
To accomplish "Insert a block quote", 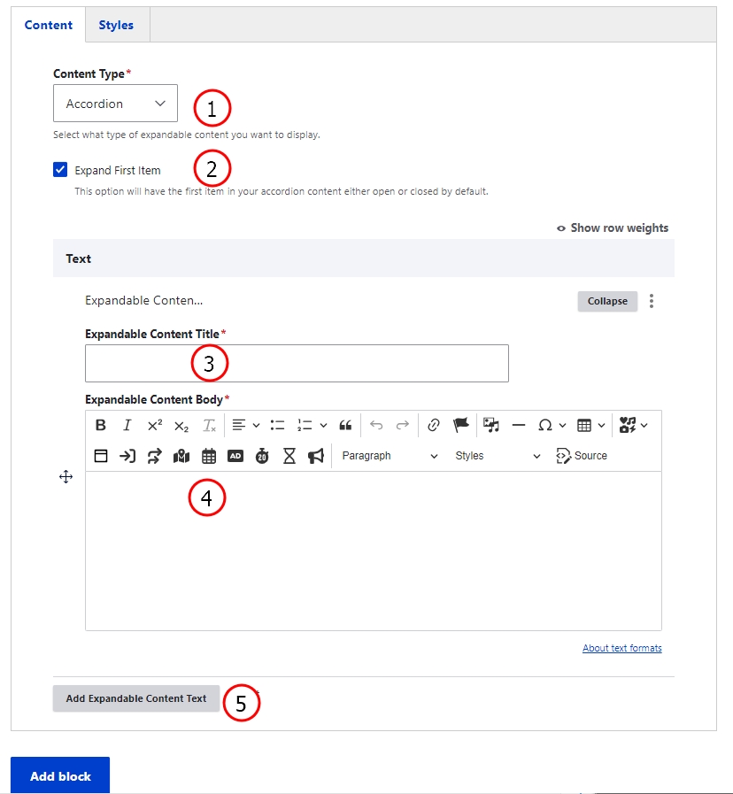I will (345, 426).
